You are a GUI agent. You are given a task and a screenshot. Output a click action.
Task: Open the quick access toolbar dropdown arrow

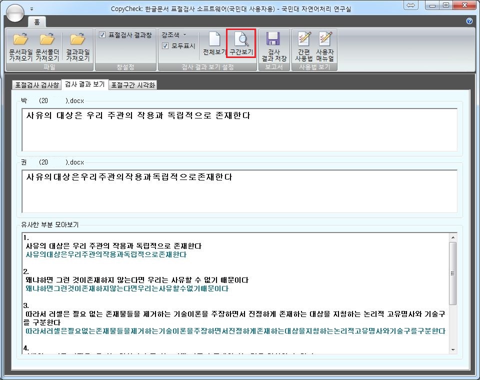[32, 8]
